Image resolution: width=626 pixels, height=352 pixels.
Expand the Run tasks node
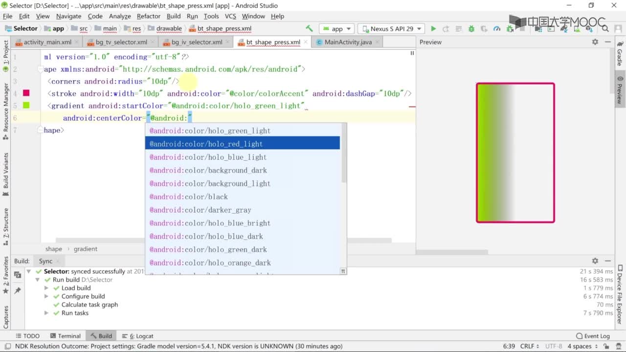[46, 313]
